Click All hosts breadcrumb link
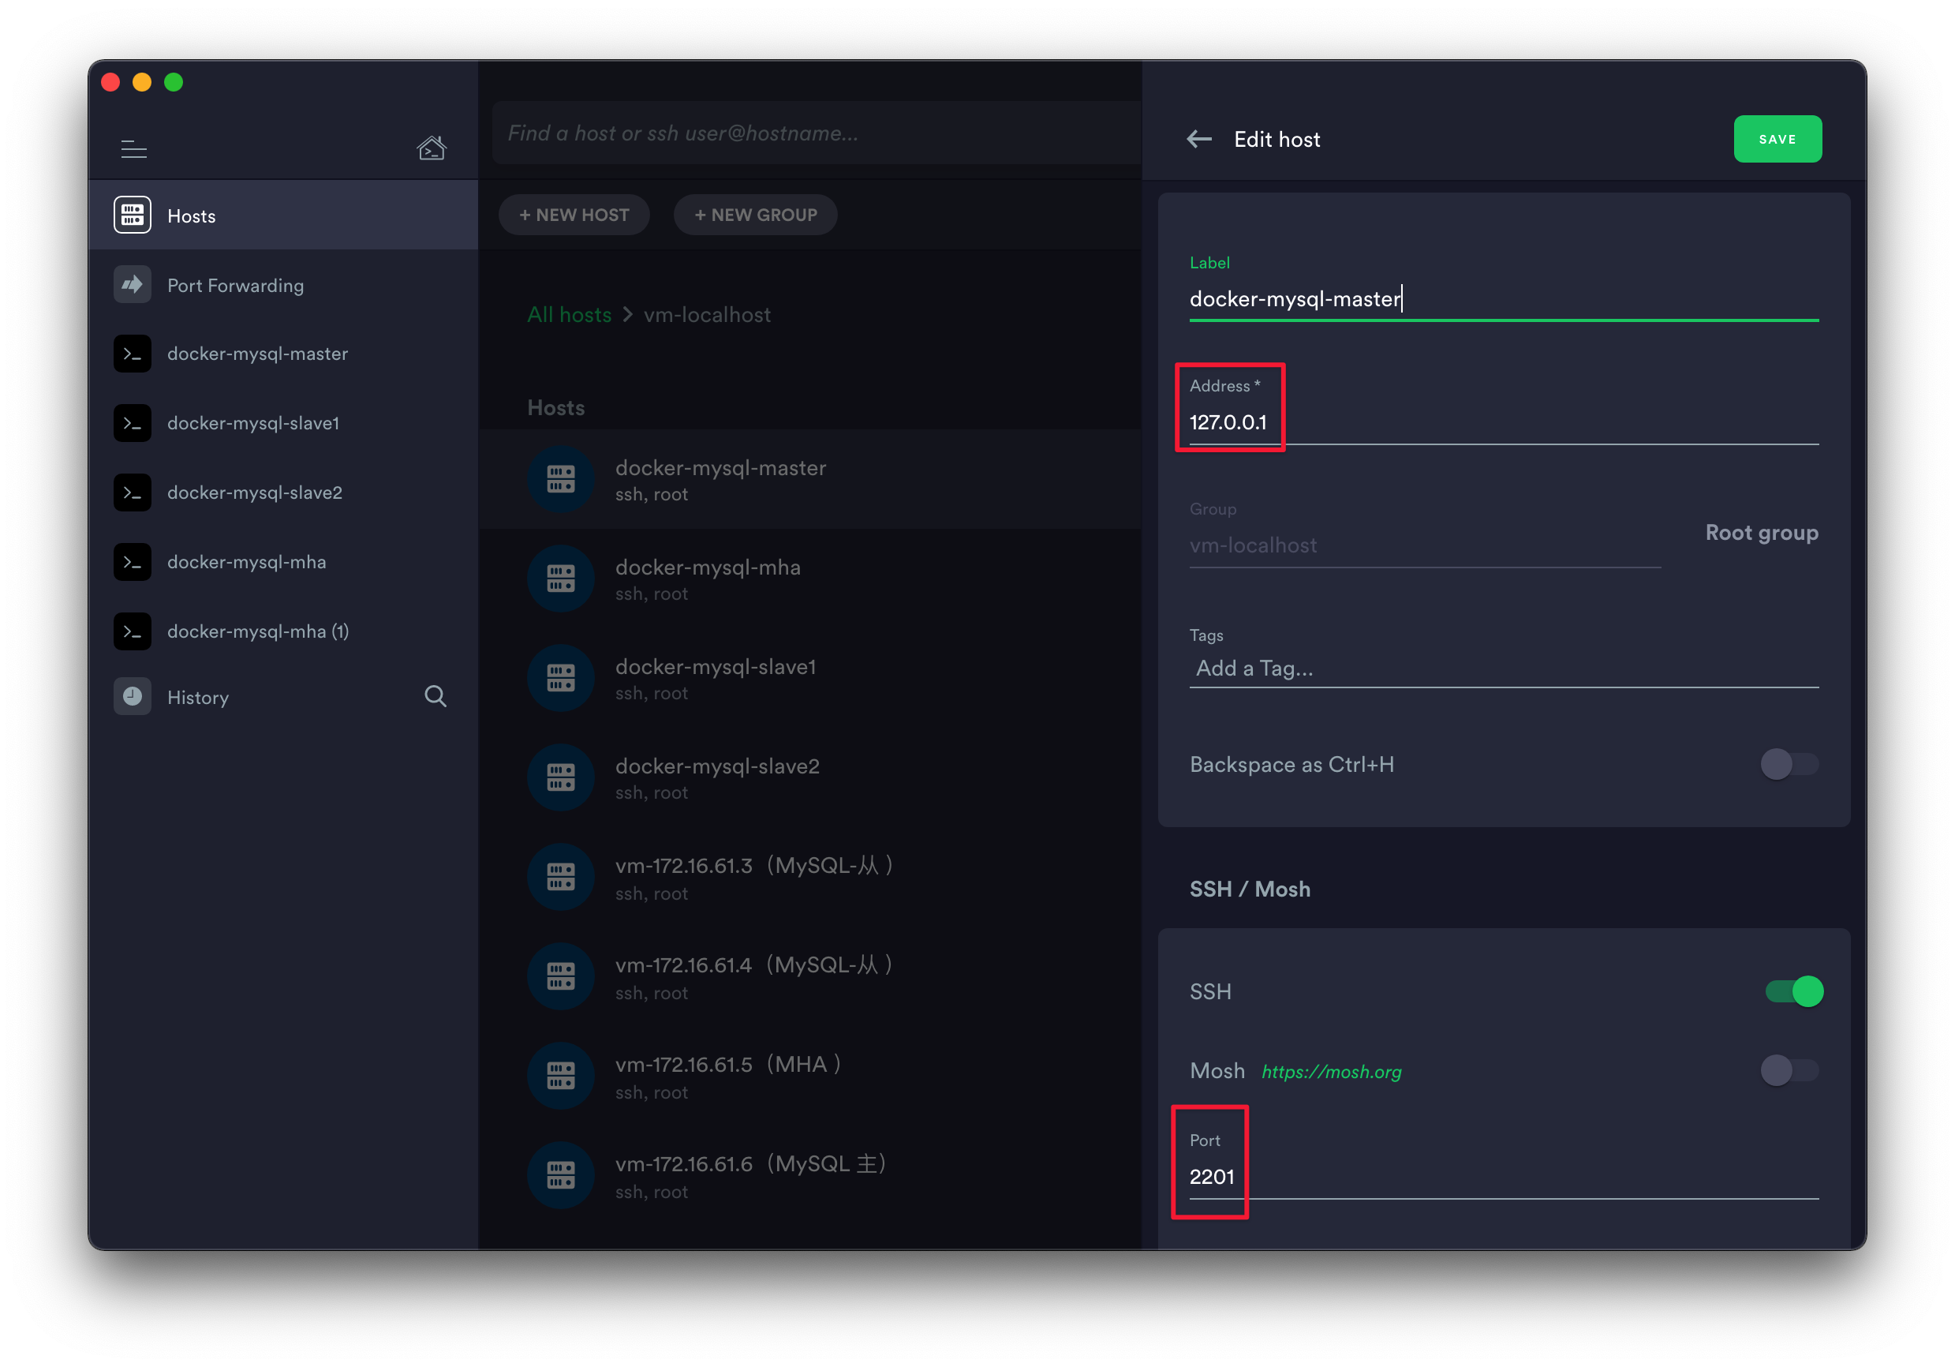Viewport: 1955px width, 1367px height. 570,315
